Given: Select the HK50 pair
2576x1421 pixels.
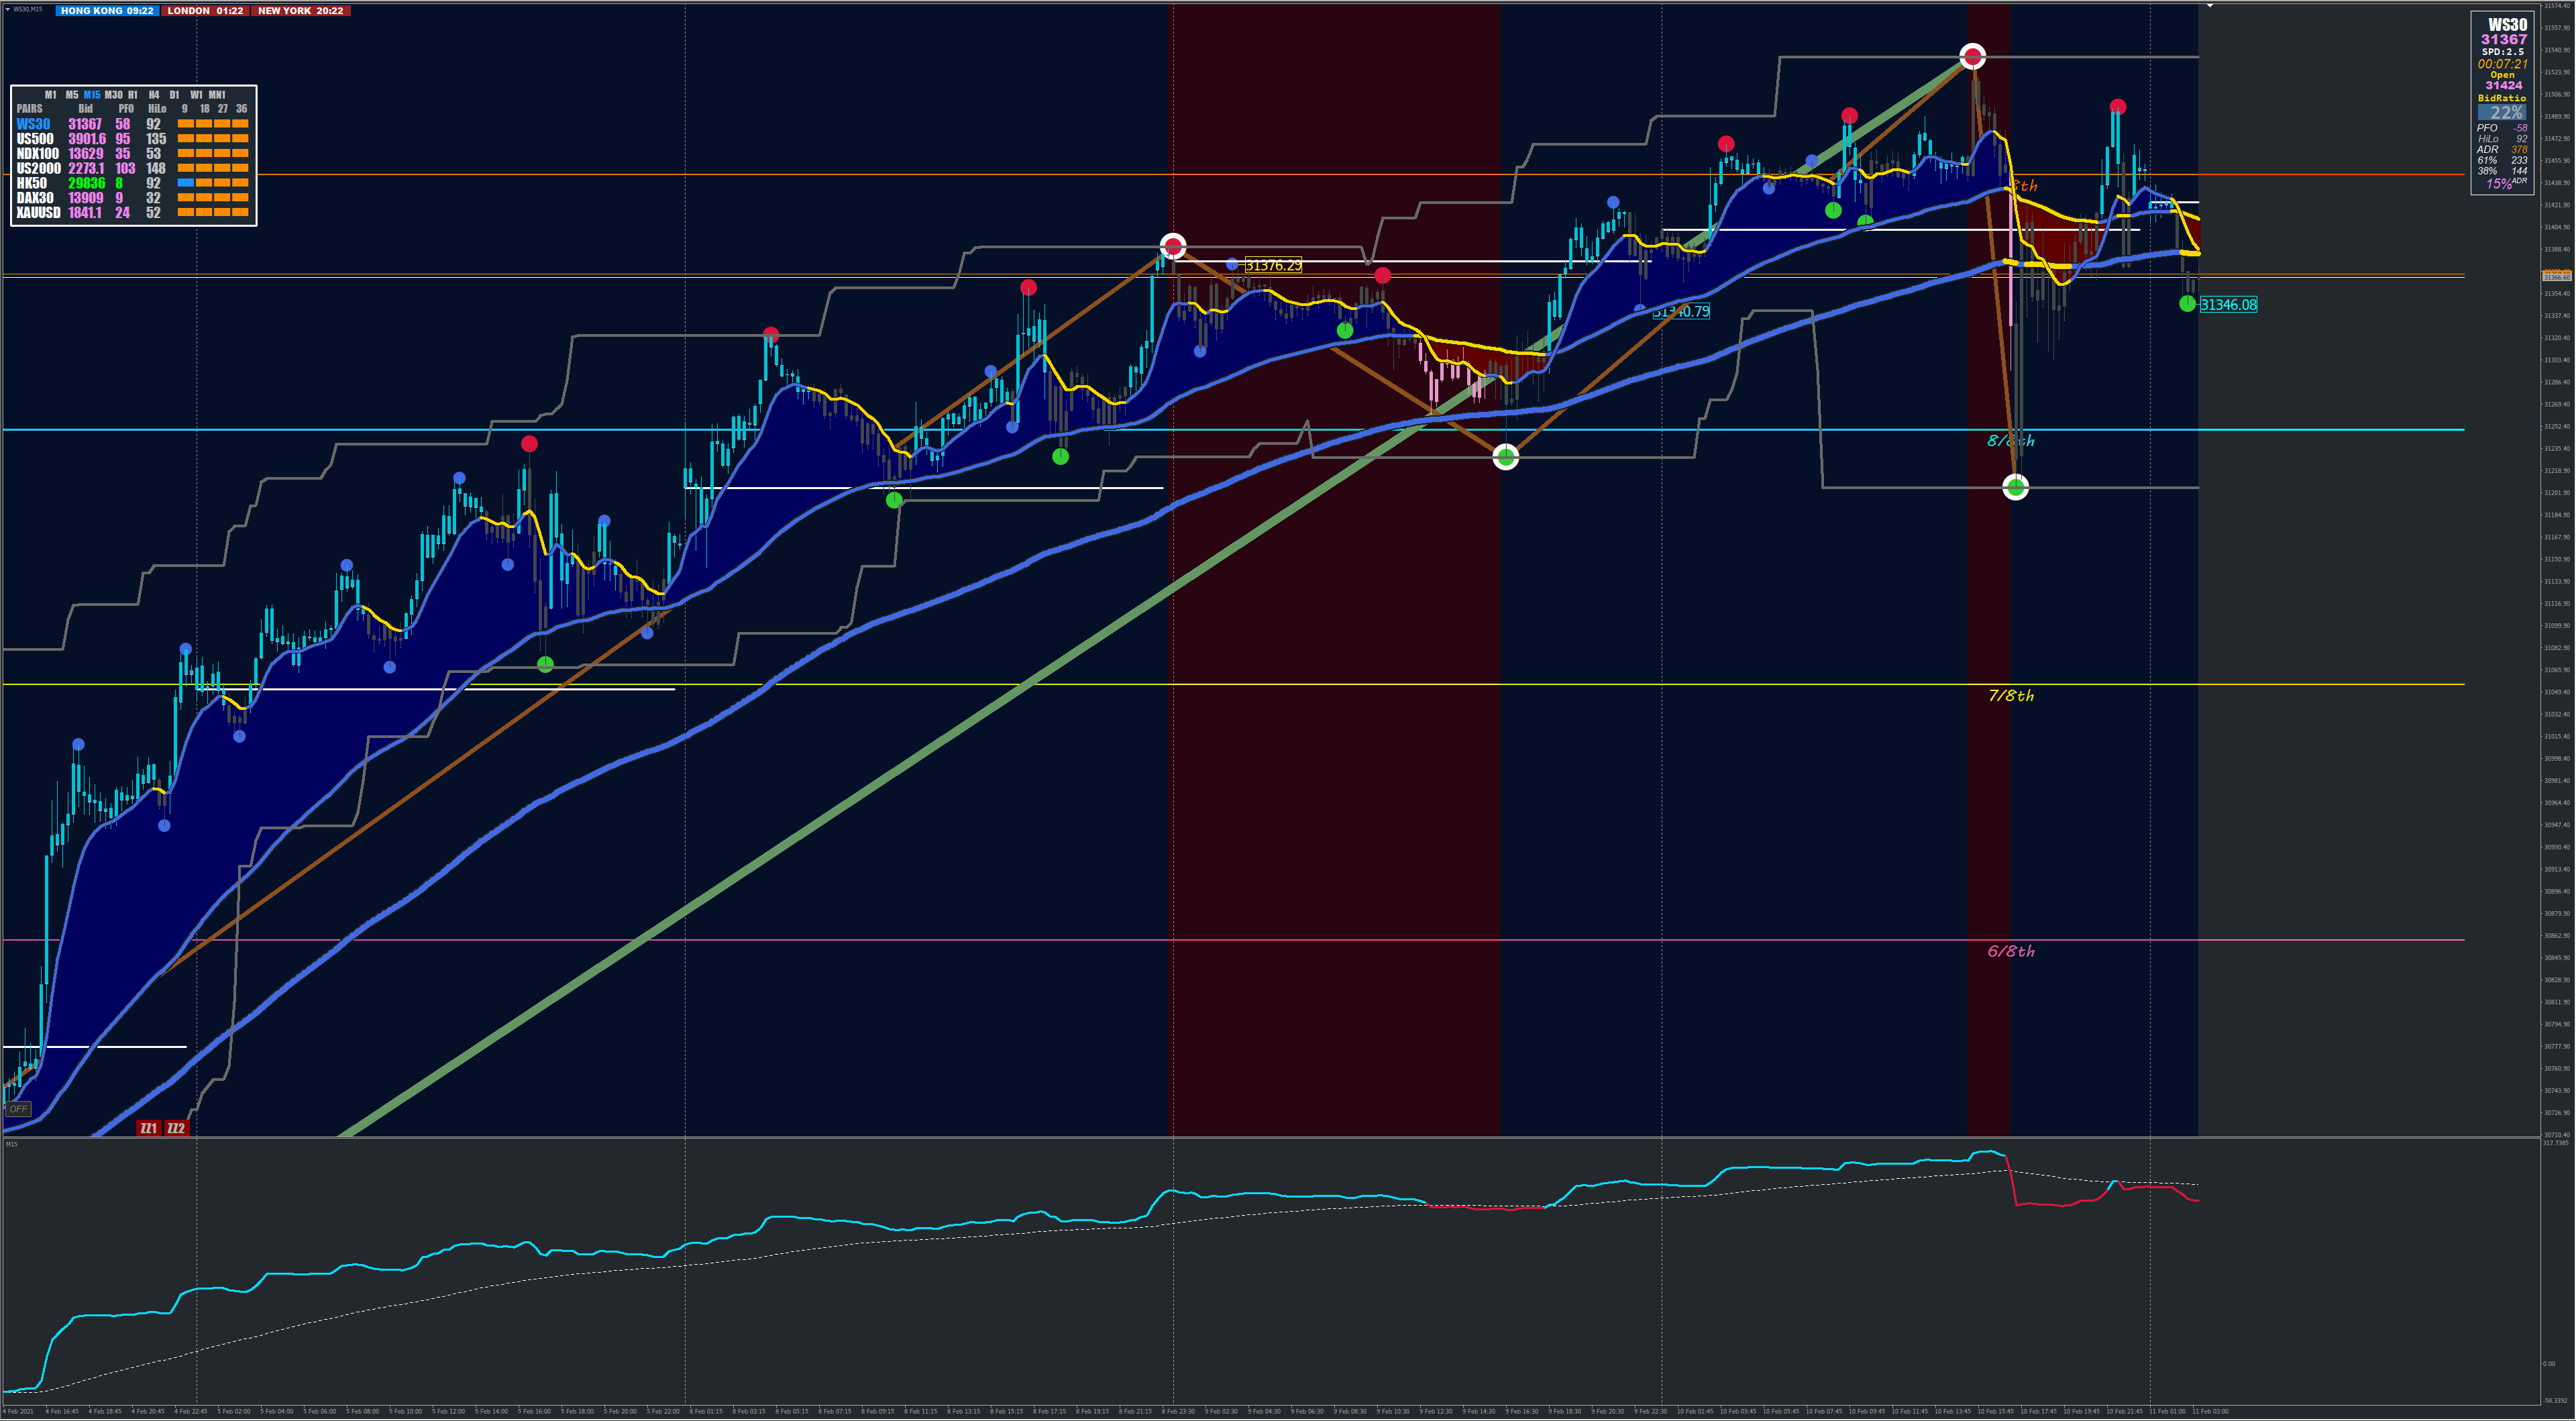Looking at the screenshot, I should pyautogui.click(x=31, y=183).
